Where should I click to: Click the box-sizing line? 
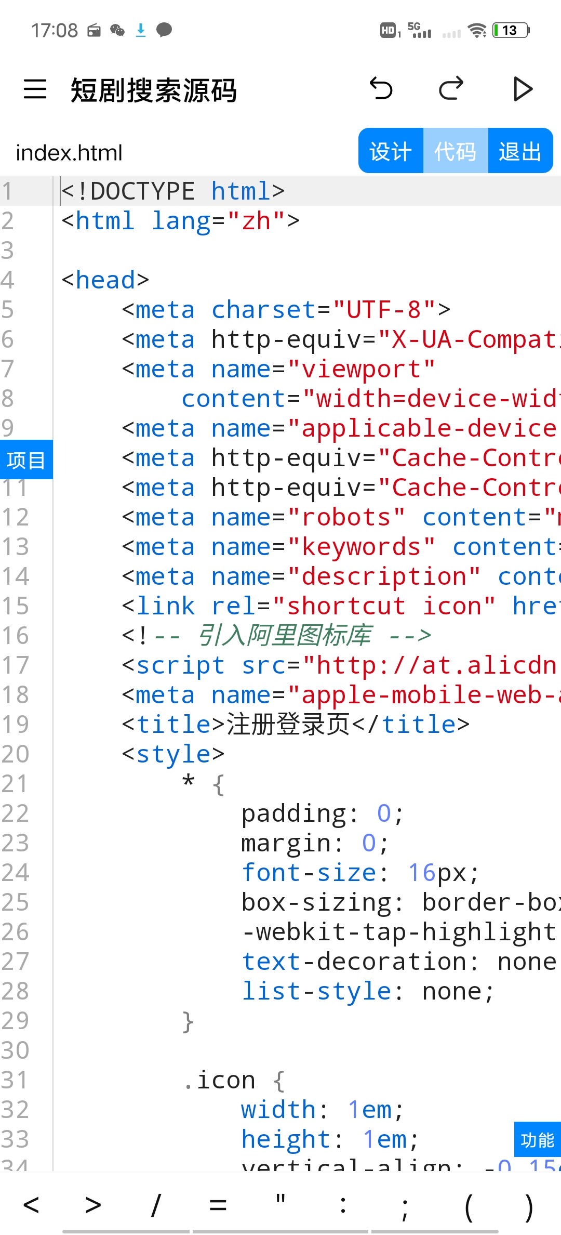(x=401, y=902)
